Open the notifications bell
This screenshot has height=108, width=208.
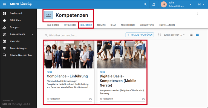pyautogui.click(x=154, y=4)
